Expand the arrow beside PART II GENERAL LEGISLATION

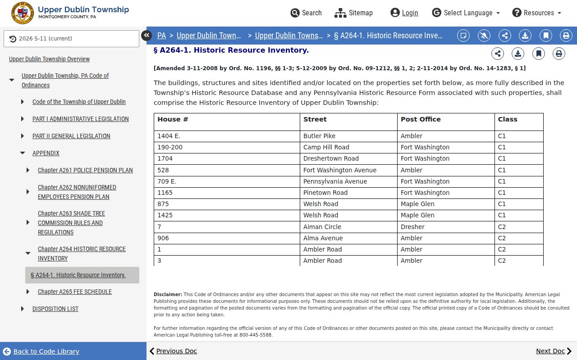pos(23,136)
